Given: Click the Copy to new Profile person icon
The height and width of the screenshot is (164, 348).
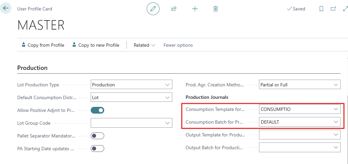Looking at the screenshot, I should [x=74, y=45].
